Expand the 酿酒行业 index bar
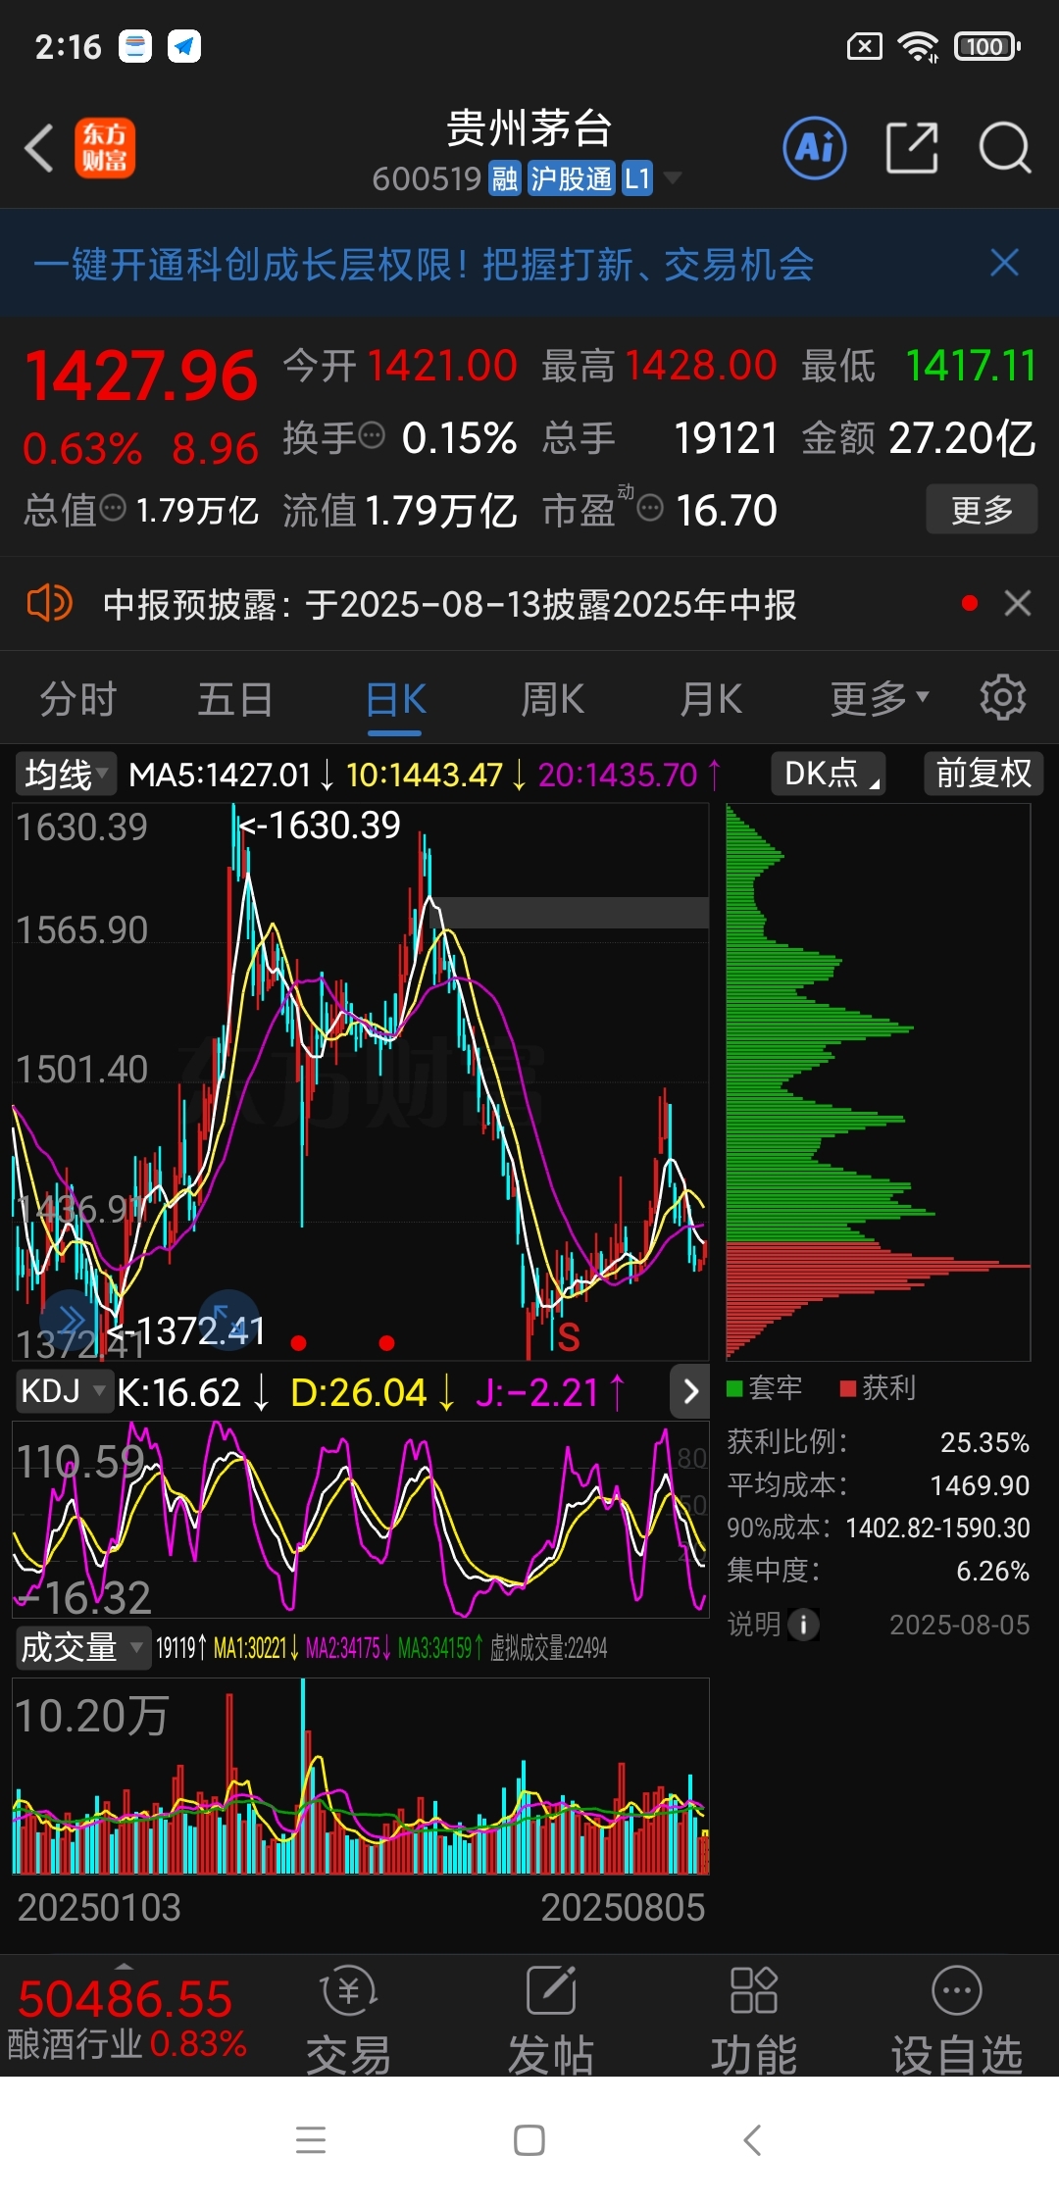This screenshot has width=1059, height=2204. [x=126, y=1966]
